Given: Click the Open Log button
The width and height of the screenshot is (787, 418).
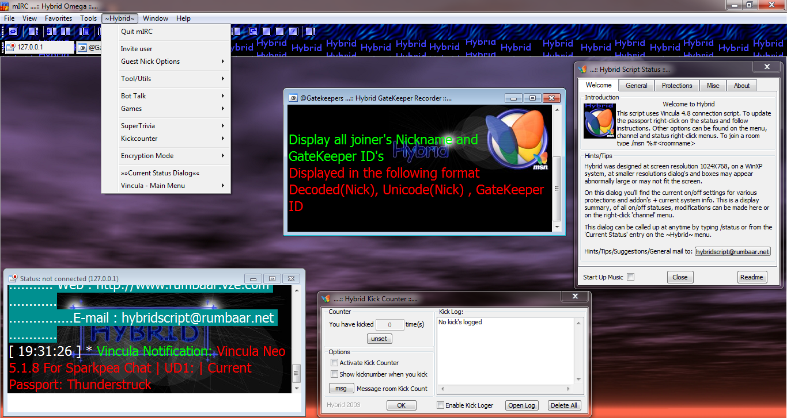Looking at the screenshot, I should [x=521, y=405].
